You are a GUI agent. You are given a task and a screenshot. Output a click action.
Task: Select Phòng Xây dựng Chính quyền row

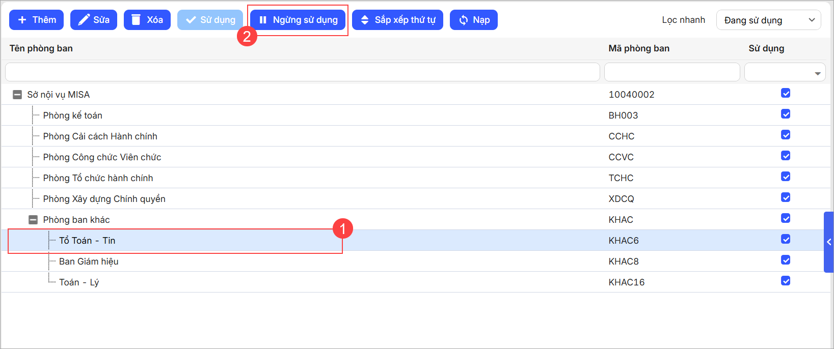(104, 199)
